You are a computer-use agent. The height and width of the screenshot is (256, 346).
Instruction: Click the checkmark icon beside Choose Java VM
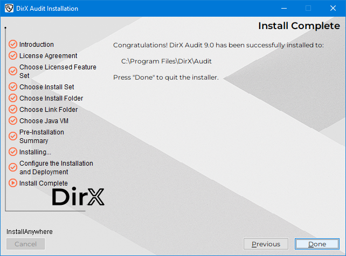13,121
